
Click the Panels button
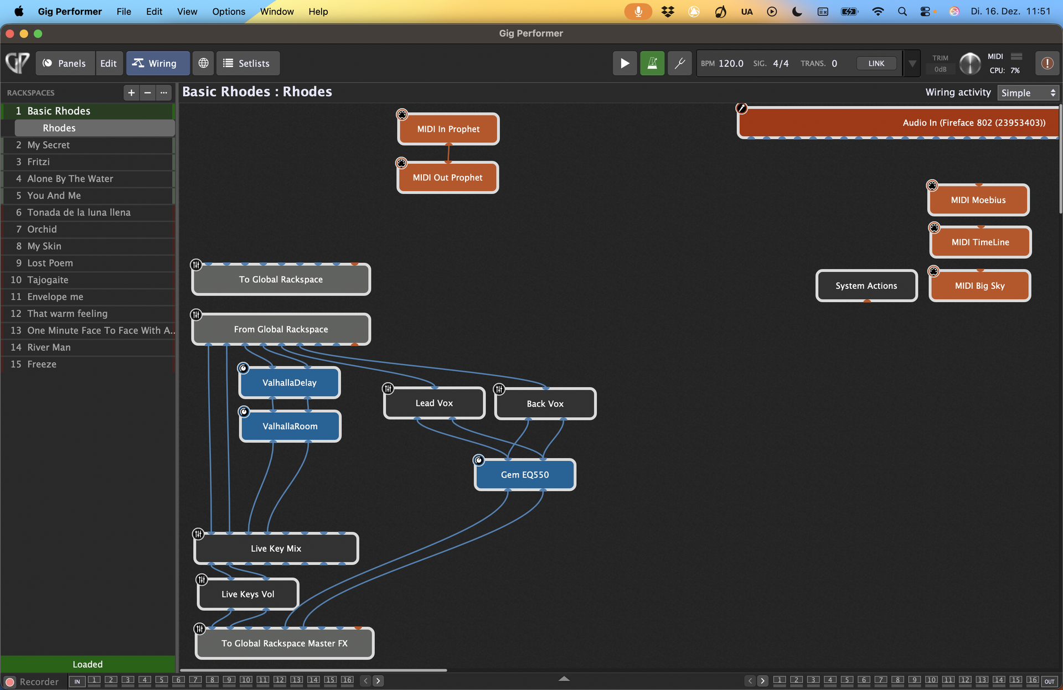(x=65, y=63)
